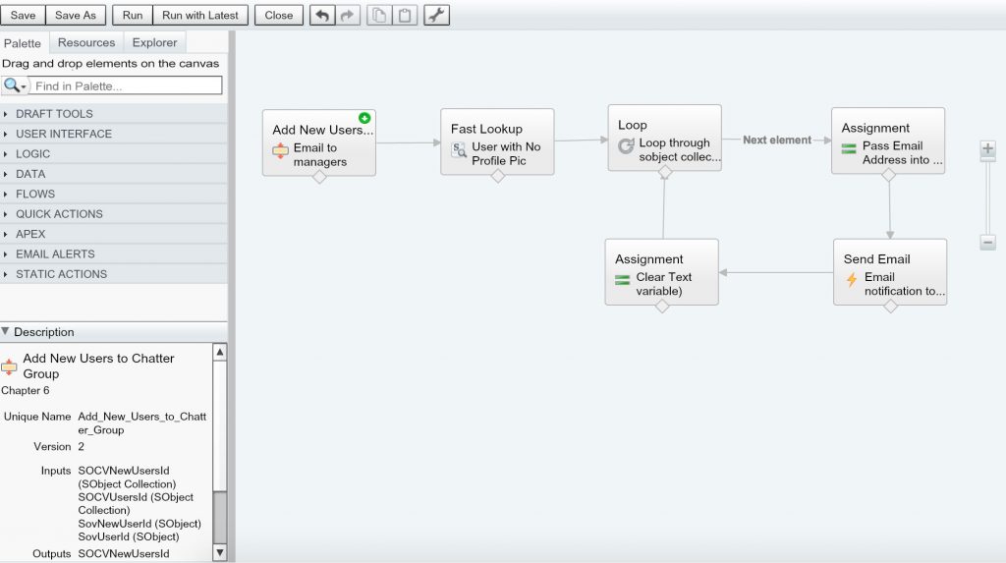This screenshot has width=1006, height=563.
Task: Click the zoom slider track
Action: (x=988, y=197)
